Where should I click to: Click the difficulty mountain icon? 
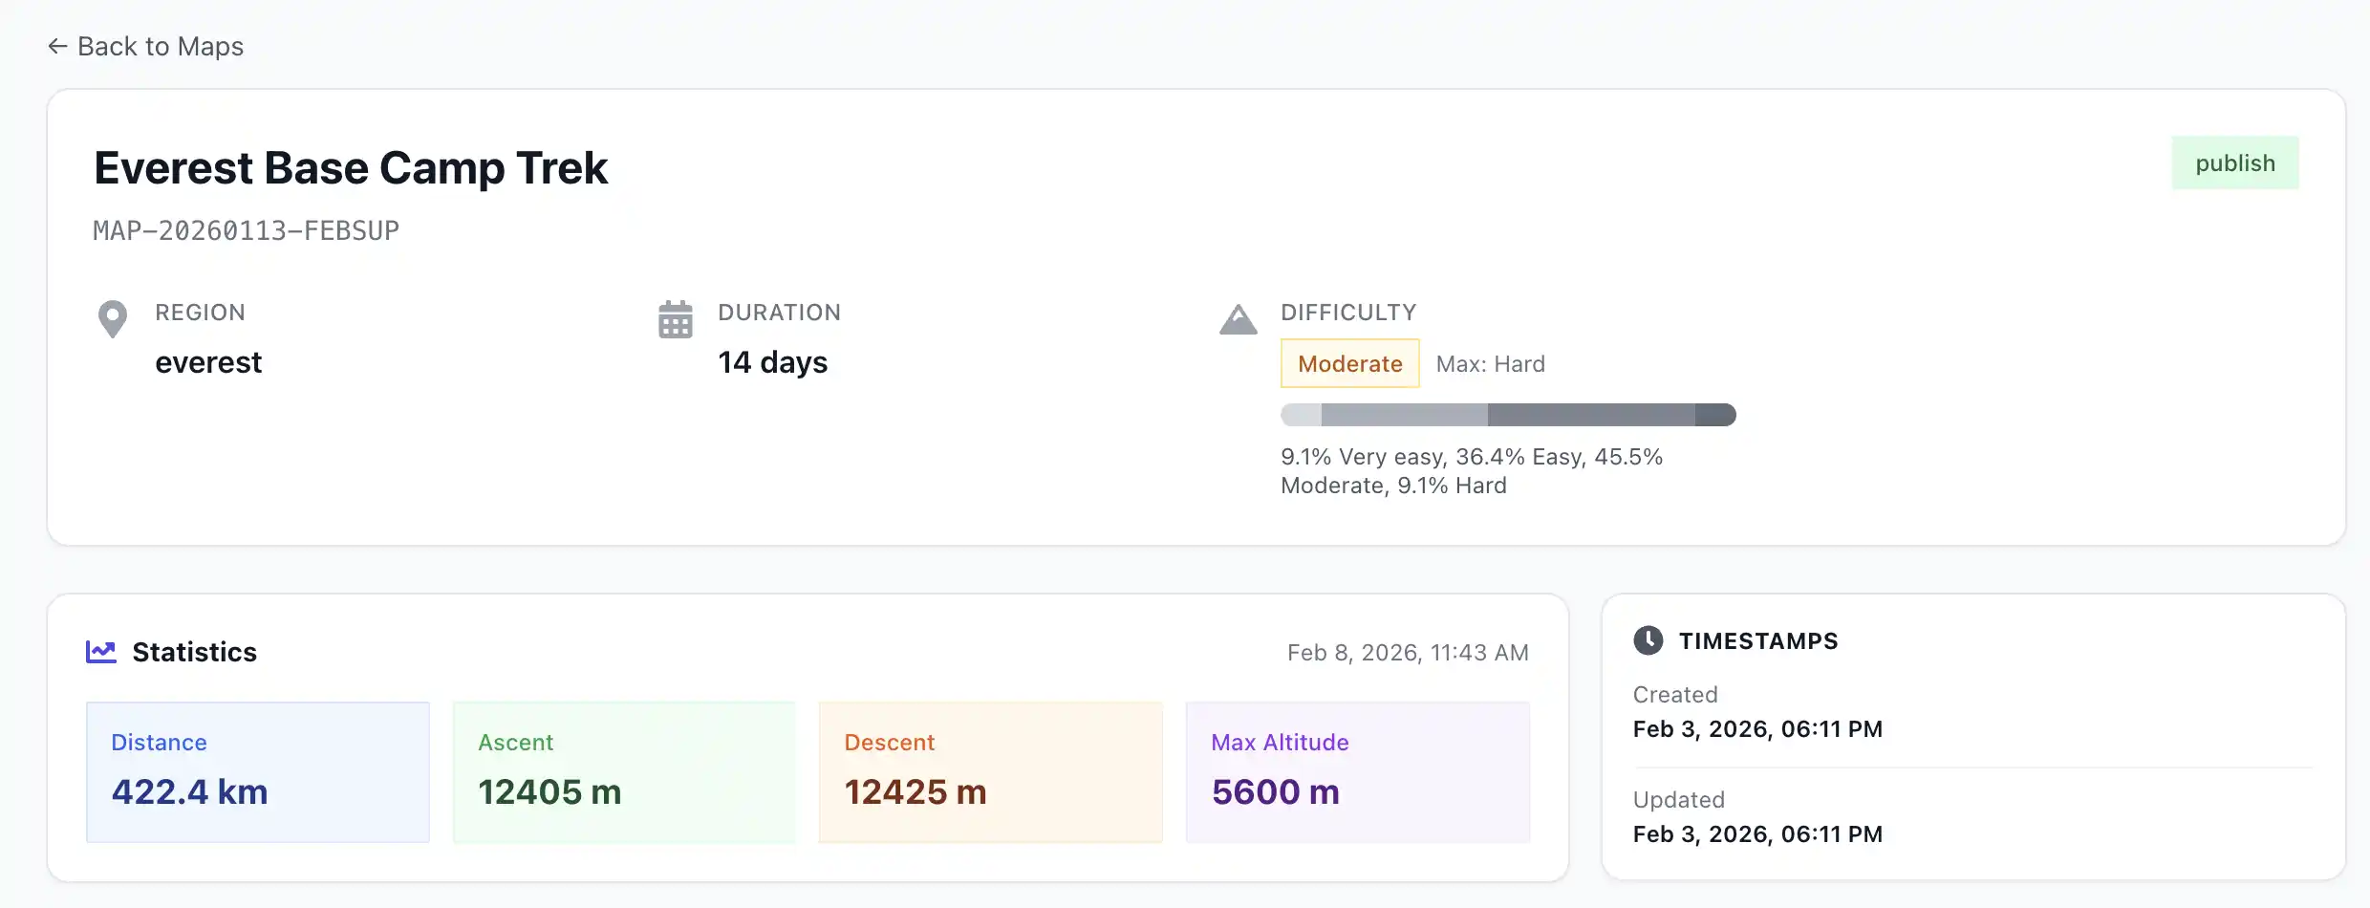(x=1238, y=319)
